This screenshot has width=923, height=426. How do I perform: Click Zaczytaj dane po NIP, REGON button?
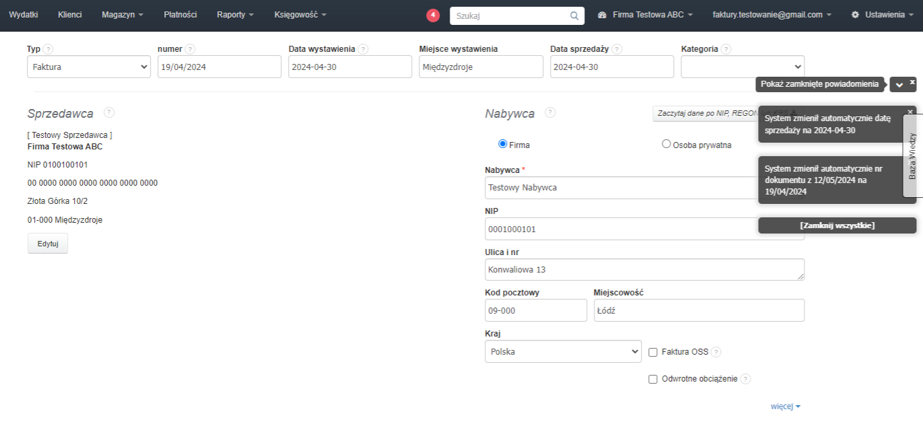704,113
